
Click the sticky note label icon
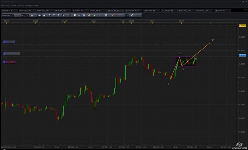click(x=75, y=15)
